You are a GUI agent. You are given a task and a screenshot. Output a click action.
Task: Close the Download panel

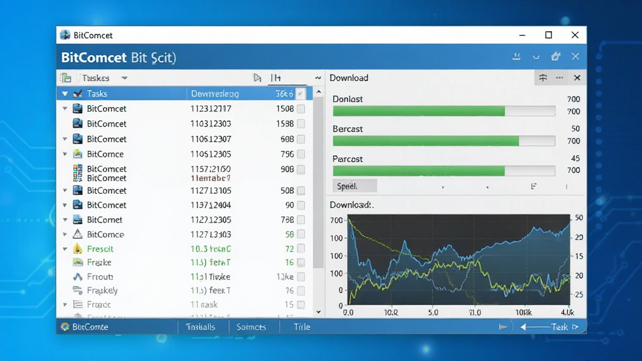coord(577,78)
